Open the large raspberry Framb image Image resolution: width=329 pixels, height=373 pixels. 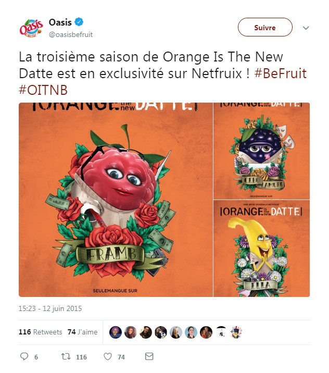pos(116,200)
